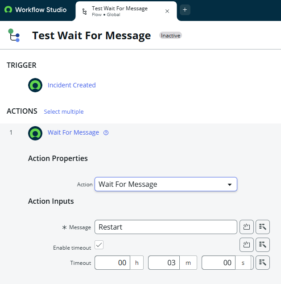
Task: Click the Workflow Studio logo icon
Action: (x=8, y=10)
